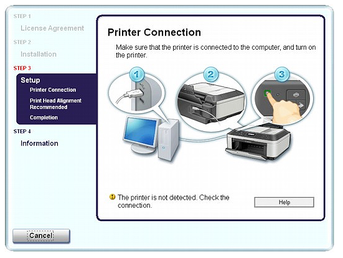Click the Cancel button
The width and height of the screenshot is (343, 258).
[41, 236]
